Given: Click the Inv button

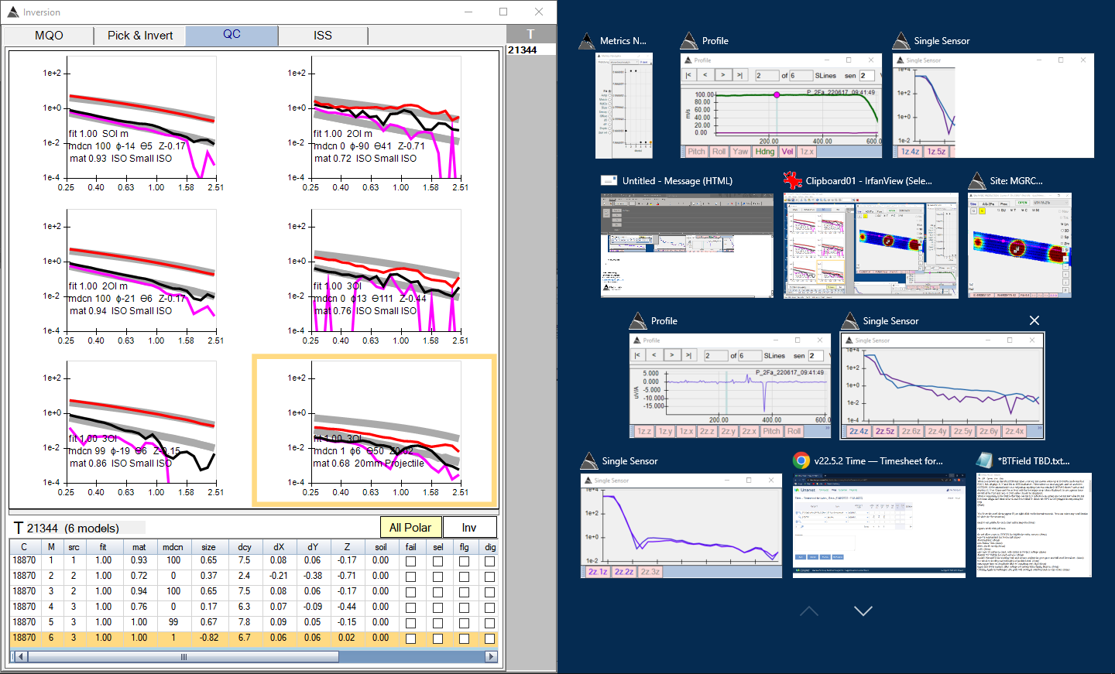Looking at the screenshot, I should (x=469, y=527).
